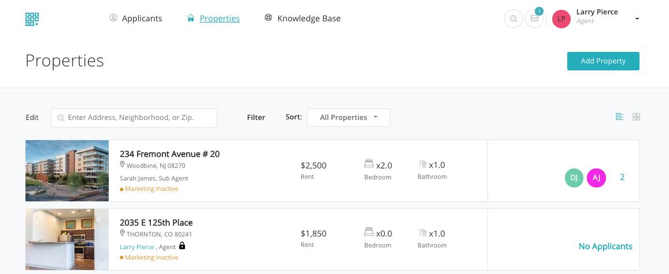Screen dimensions: 669x274
Task: Click the Edit link
Action: point(32,118)
